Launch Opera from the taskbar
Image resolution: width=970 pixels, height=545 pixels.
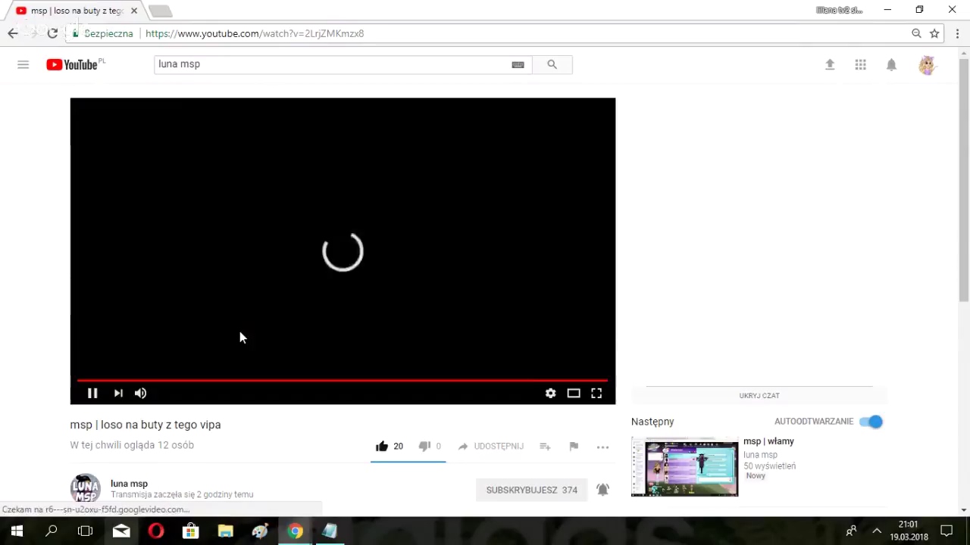coord(156,531)
